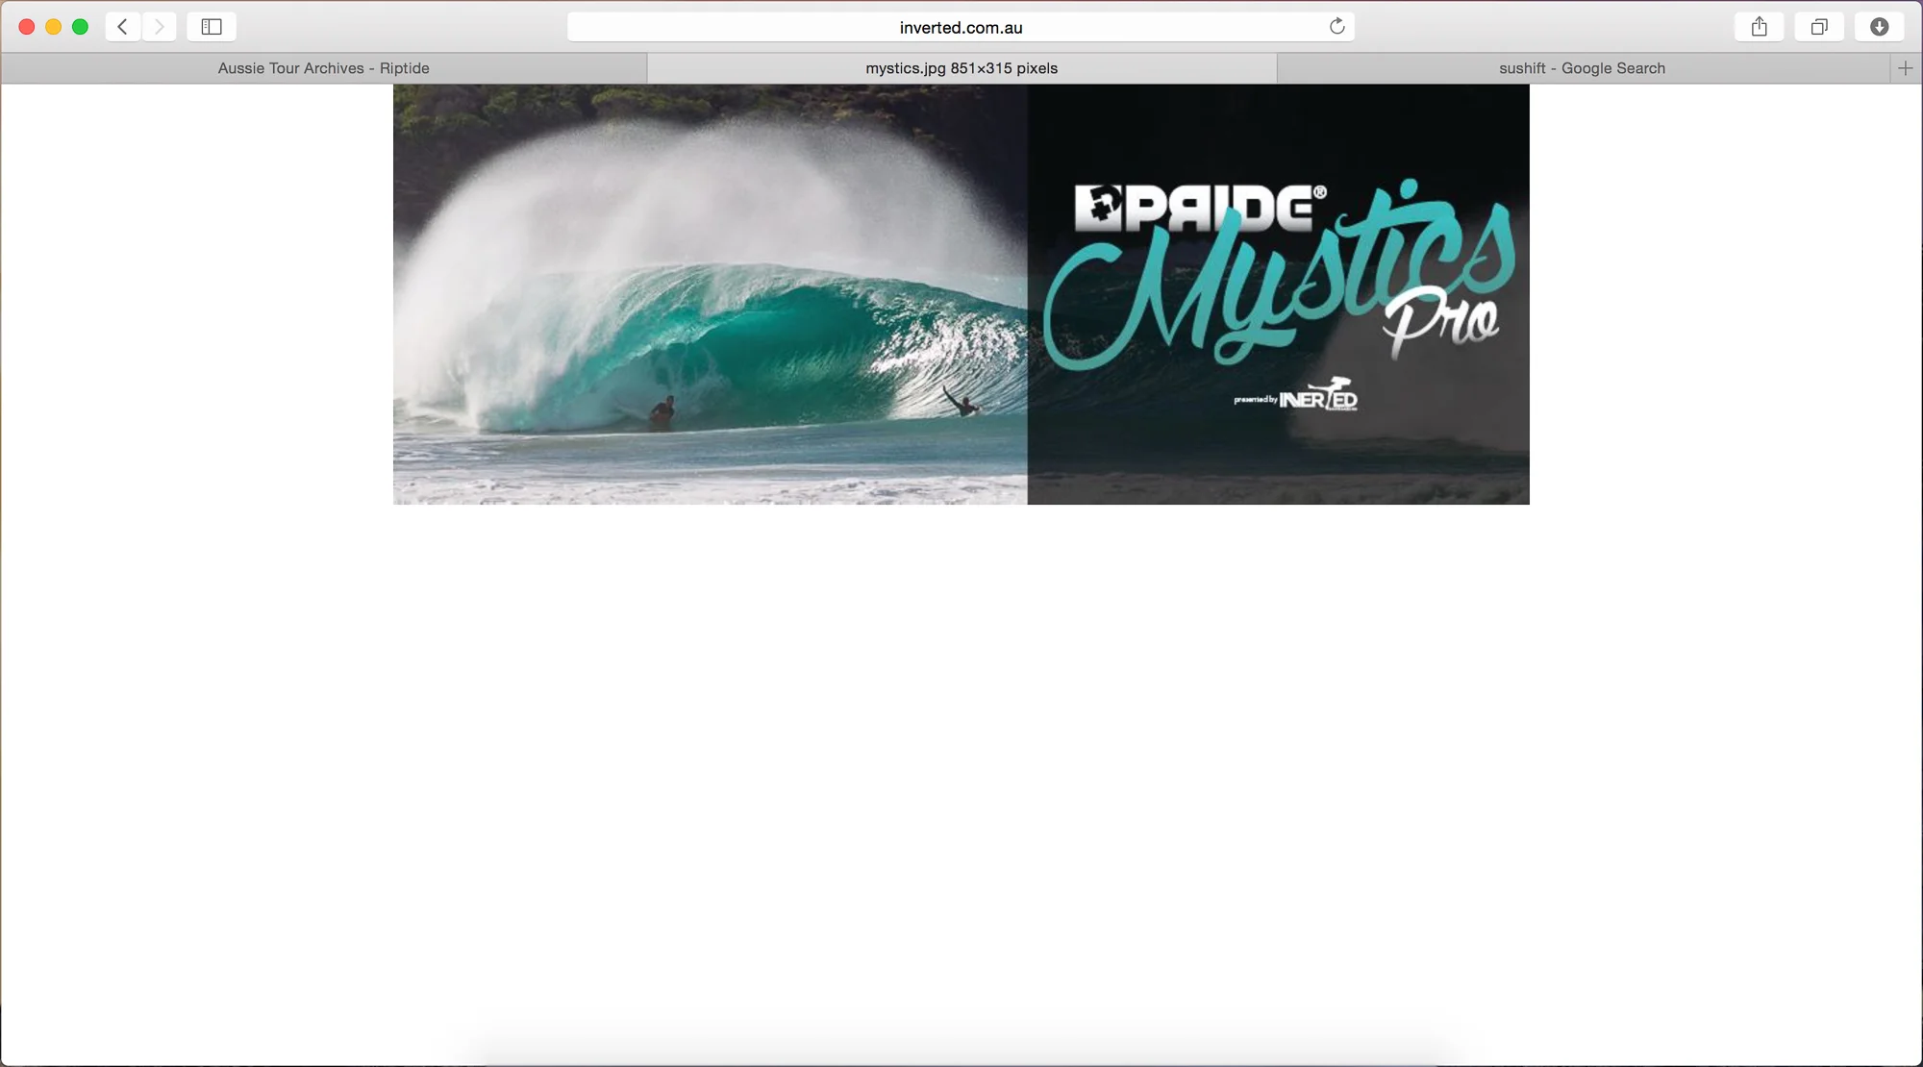The height and width of the screenshot is (1067, 1923).
Task: Open the Downloads list
Action: tap(1880, 27)
